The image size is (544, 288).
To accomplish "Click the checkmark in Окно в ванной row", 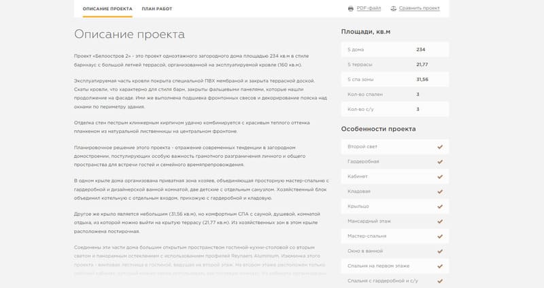I will pyautogui.click(x=440, y=251).
